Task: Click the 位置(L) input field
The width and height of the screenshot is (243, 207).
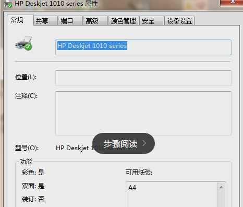Action: pyautogui.click(x=143, y=78)
